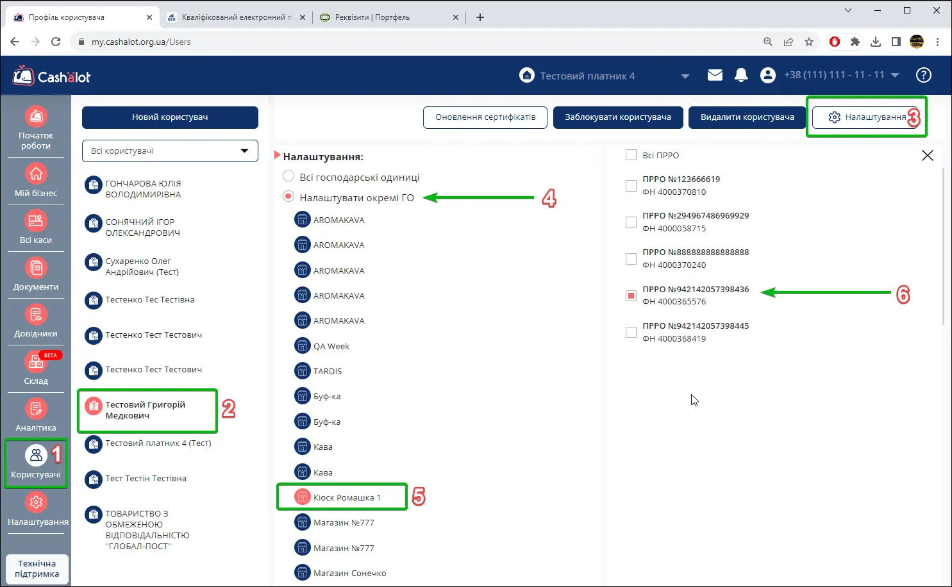
Task: Click Оновлення сертифікатів button
Action: [x=485, y=117]
